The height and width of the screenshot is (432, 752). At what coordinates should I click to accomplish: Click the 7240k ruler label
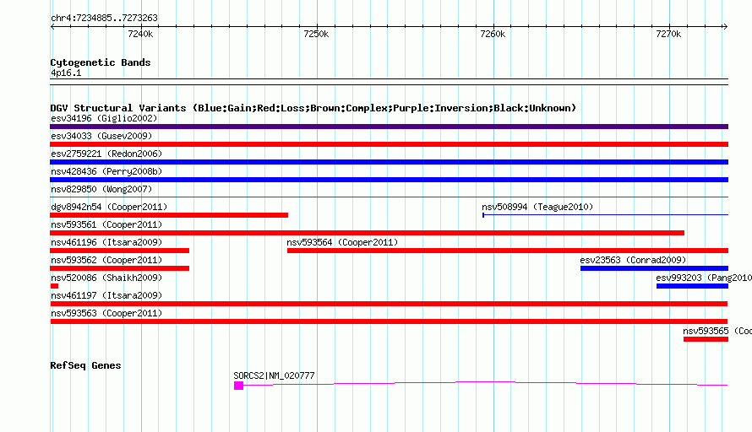pos(140,34)
